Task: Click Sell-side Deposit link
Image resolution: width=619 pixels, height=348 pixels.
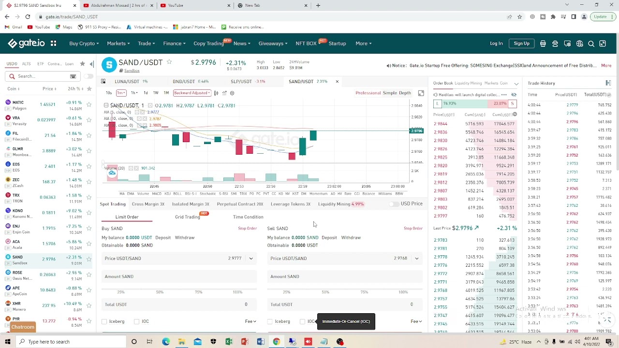Action: coord(329,238)
